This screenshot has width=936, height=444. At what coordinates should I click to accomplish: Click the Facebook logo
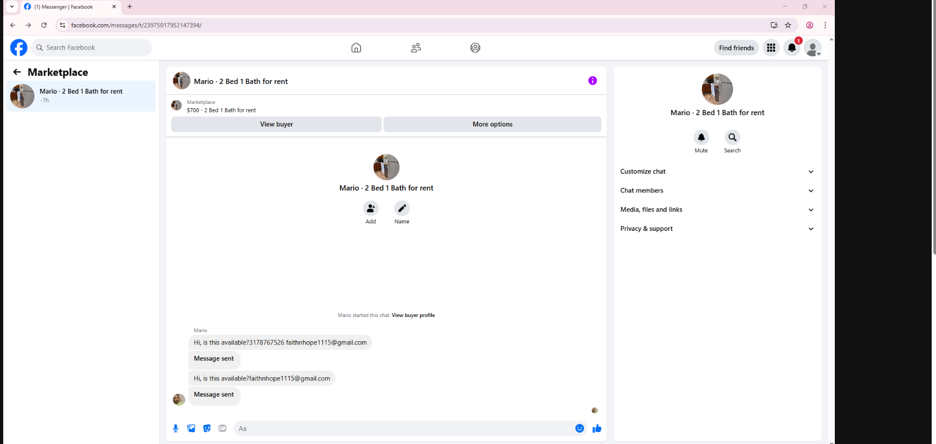coord(19,47)
